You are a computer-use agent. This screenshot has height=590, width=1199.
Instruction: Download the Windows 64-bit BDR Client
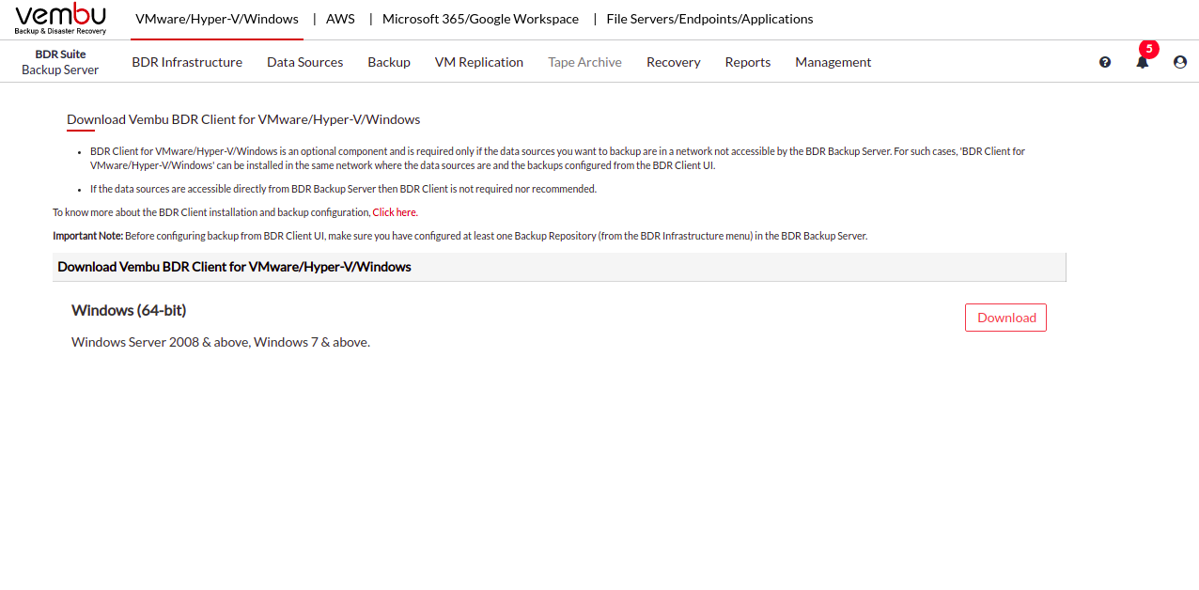click(1005, 318)
